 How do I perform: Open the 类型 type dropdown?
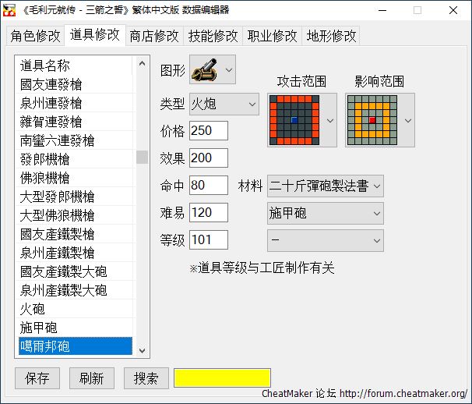[224, 104]
